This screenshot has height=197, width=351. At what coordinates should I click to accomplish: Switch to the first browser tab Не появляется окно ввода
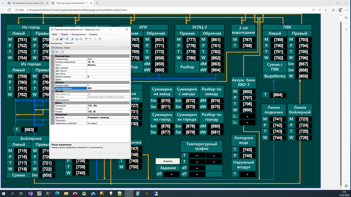(27, 3)
